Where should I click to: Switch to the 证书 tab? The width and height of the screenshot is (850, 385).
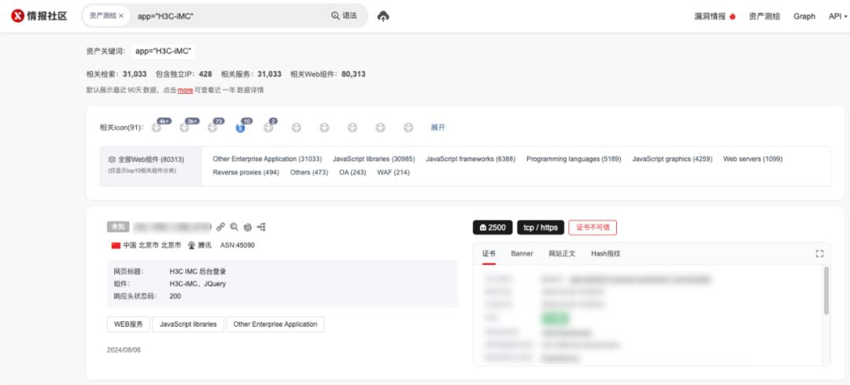pos(489,254)
